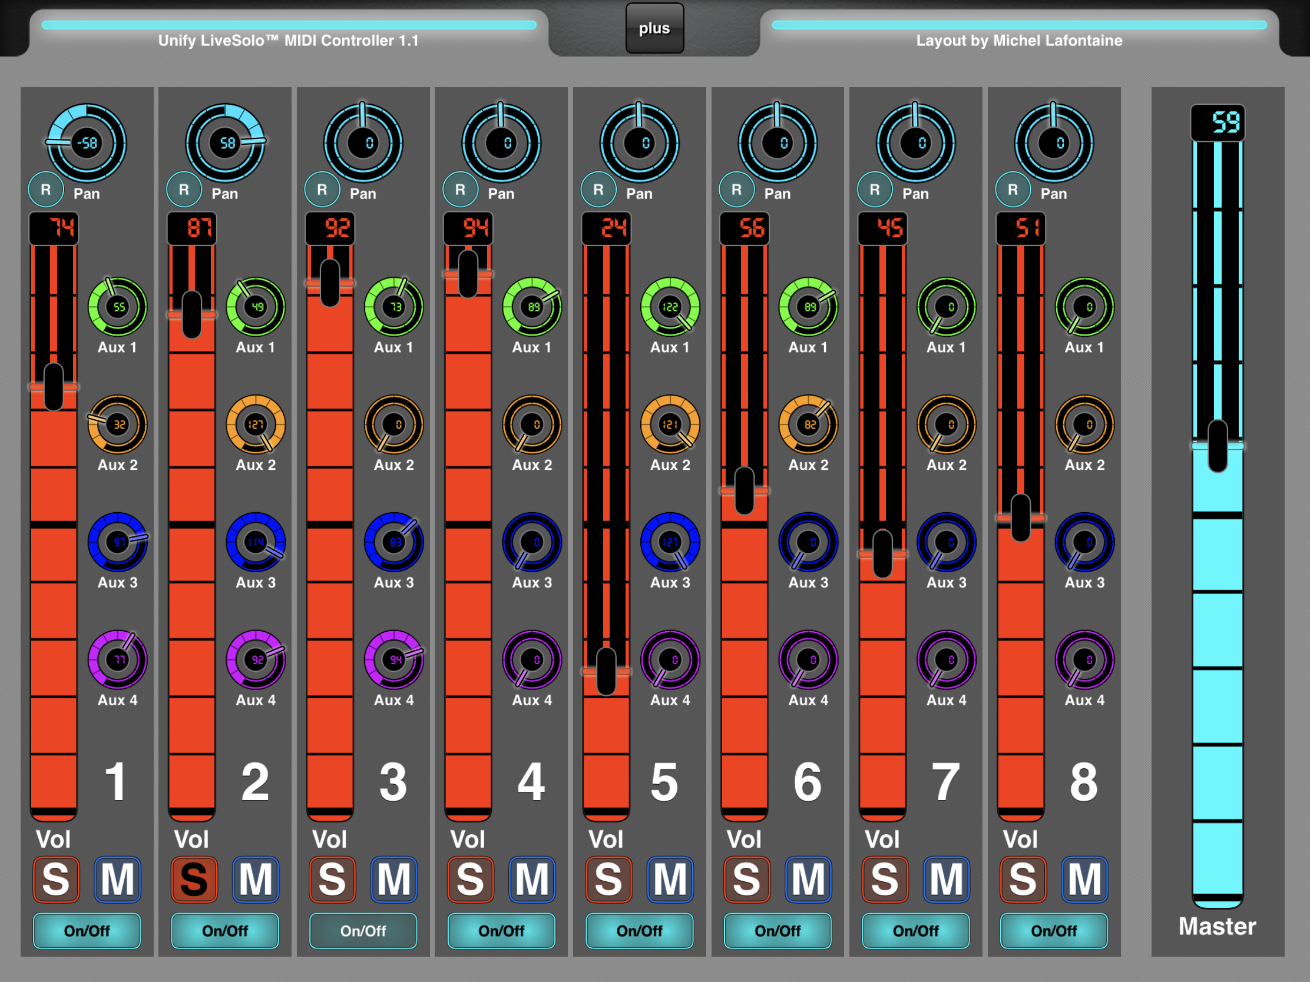Click channel 1 green Aux 1 knob
This screenshot has width=1310, height=982.
click(x=117, y=307)
